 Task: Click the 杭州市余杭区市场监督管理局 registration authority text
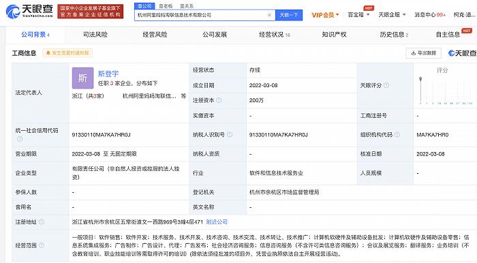[284, 192]
